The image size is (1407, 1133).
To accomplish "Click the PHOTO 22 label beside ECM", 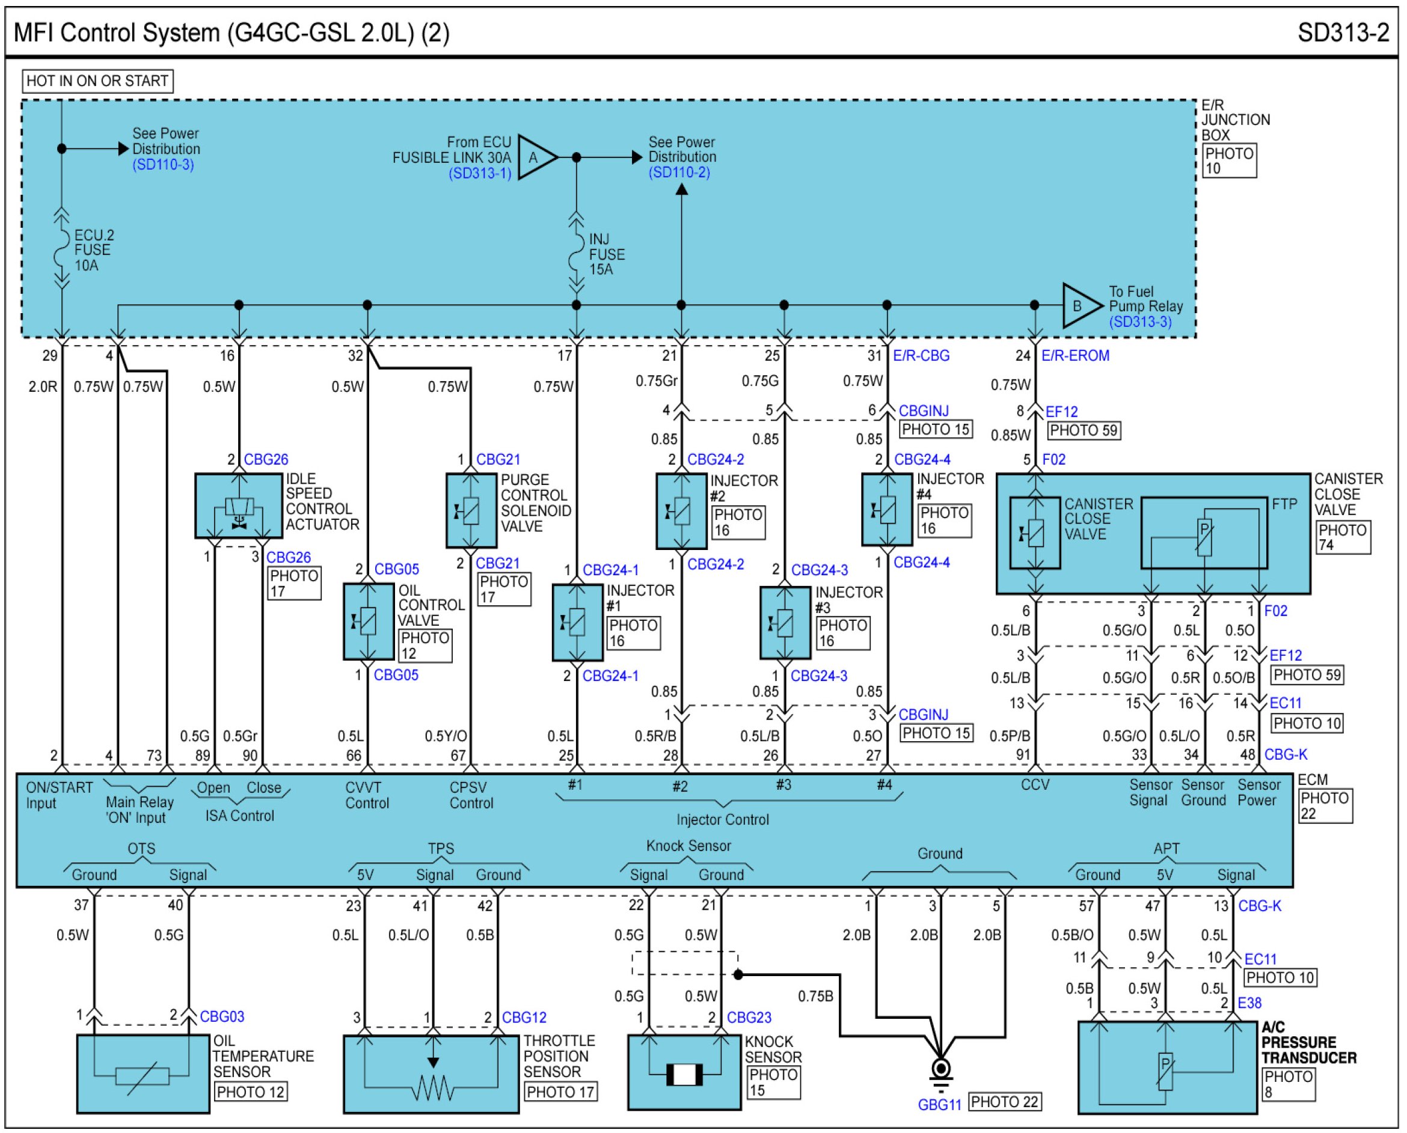I will click(1324, 806).
